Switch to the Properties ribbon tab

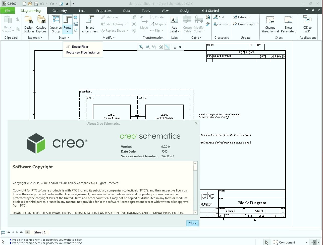(x=104, y=11)
